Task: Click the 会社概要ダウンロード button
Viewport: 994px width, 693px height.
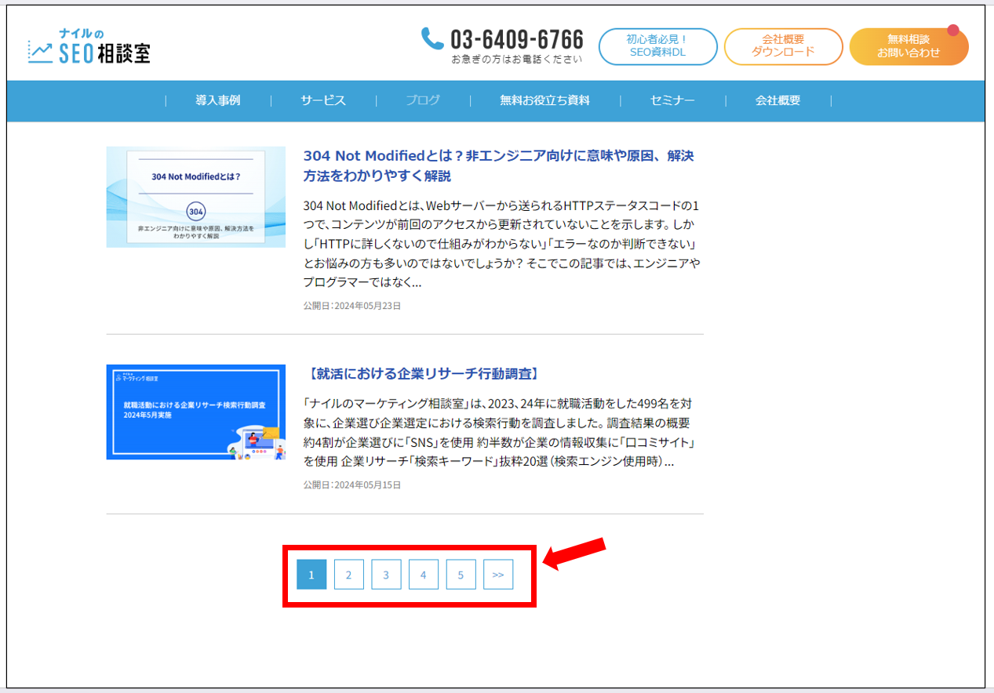Action: pyautogui.click(x=783, y=46)
